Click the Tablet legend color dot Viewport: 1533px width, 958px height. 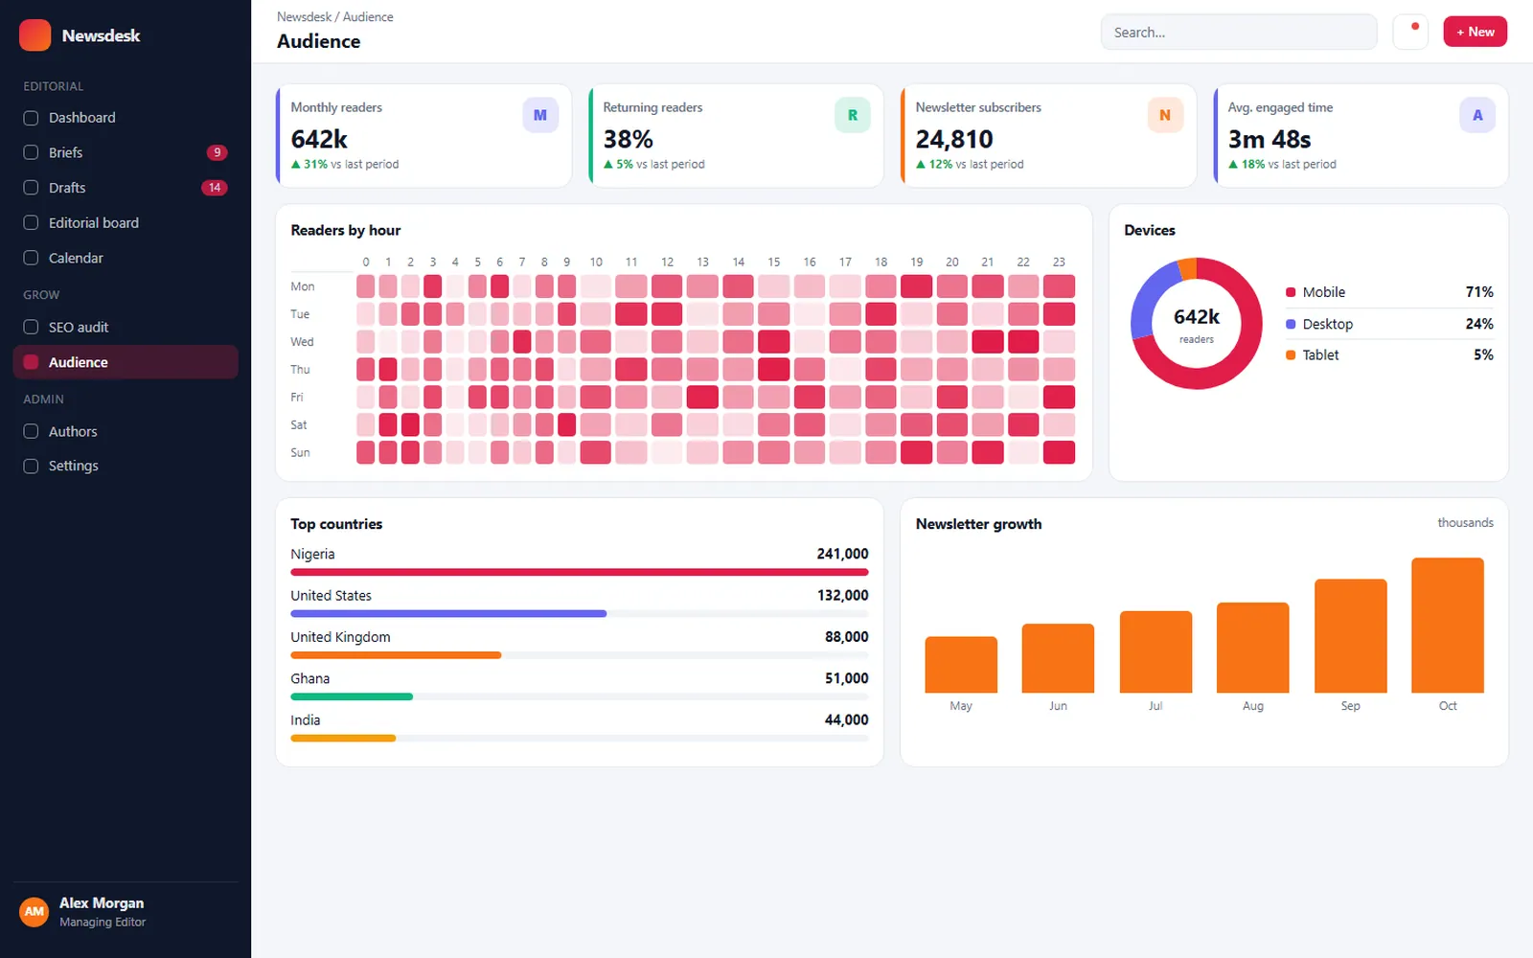point(1291,355)
